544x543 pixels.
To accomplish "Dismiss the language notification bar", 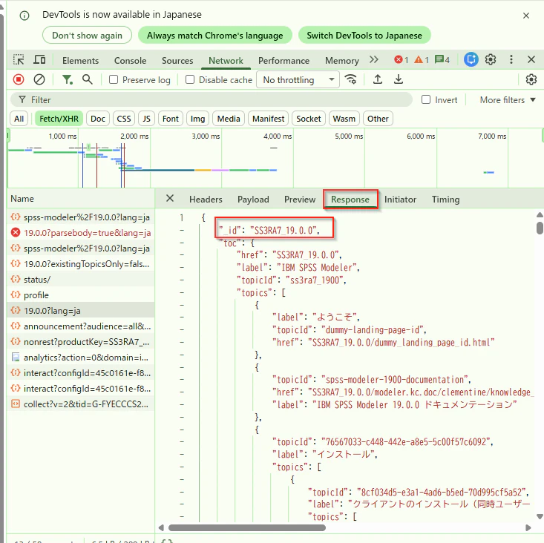I will [526, 16].
